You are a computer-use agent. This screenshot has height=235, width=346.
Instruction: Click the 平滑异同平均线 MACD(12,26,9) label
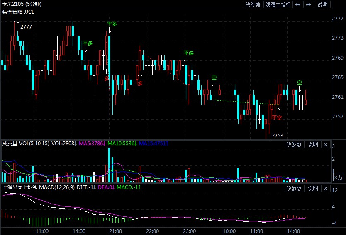click(39, 187)
